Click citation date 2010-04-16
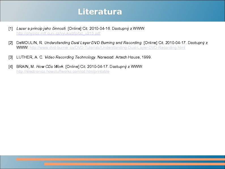 point(100,28)
